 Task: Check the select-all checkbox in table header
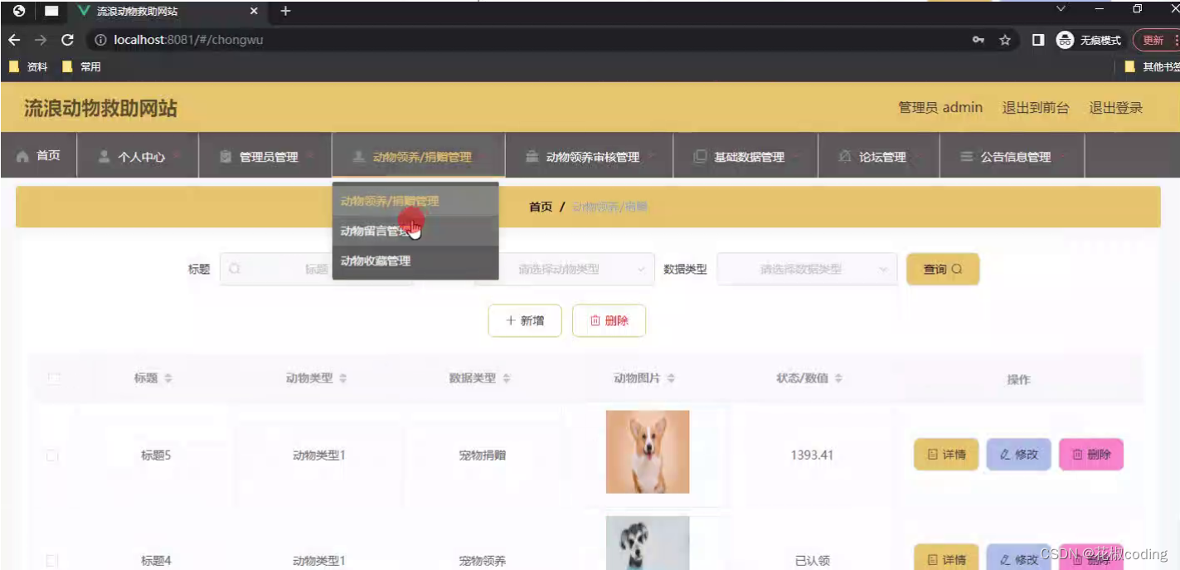[52, 378]
